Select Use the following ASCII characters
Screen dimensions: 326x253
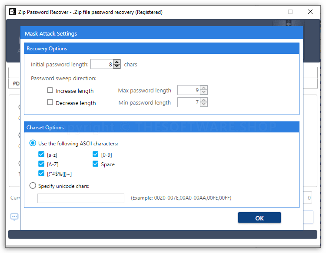(33, 143)
